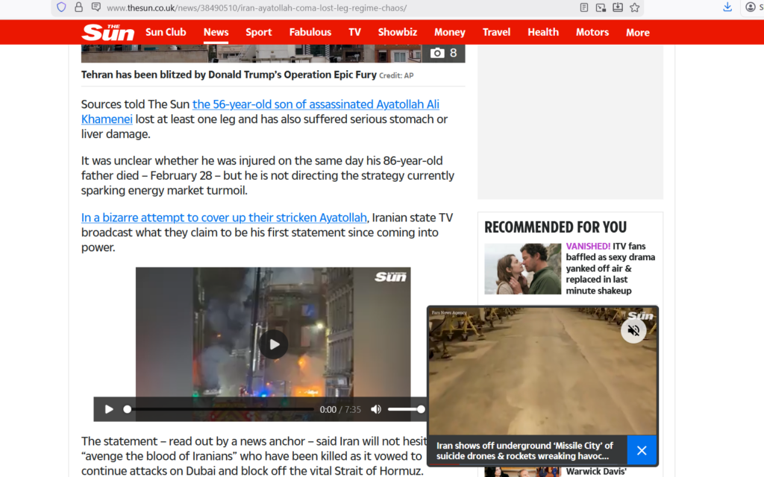Mute the video using speaker icon
The height and width of the screenshot is (477, 764).
(376, 409)
